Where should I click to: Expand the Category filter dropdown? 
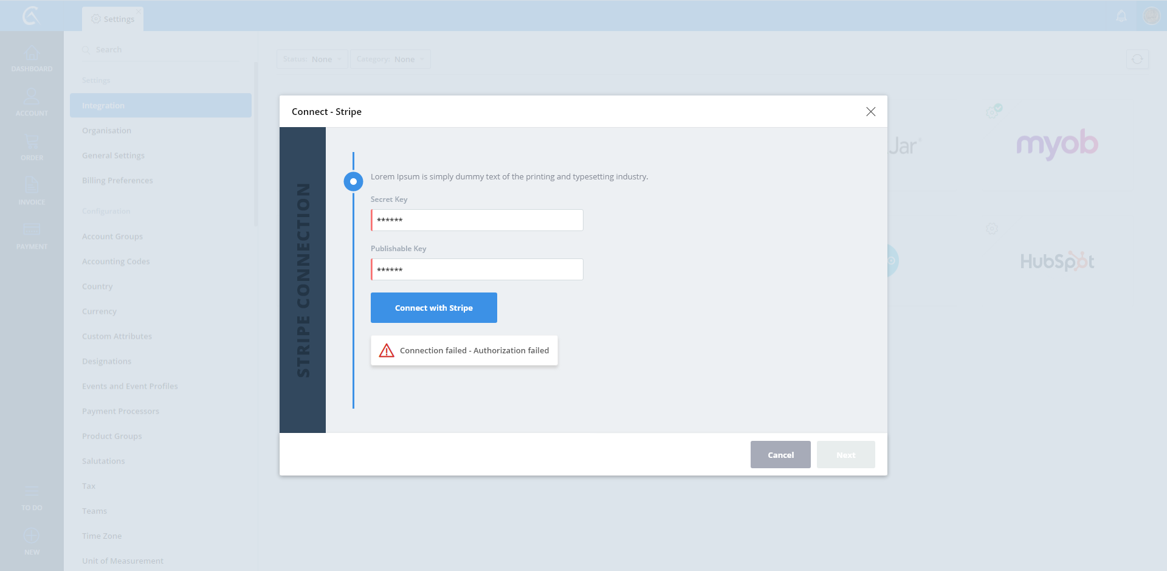pyautogui.click(x=390, y=59)
